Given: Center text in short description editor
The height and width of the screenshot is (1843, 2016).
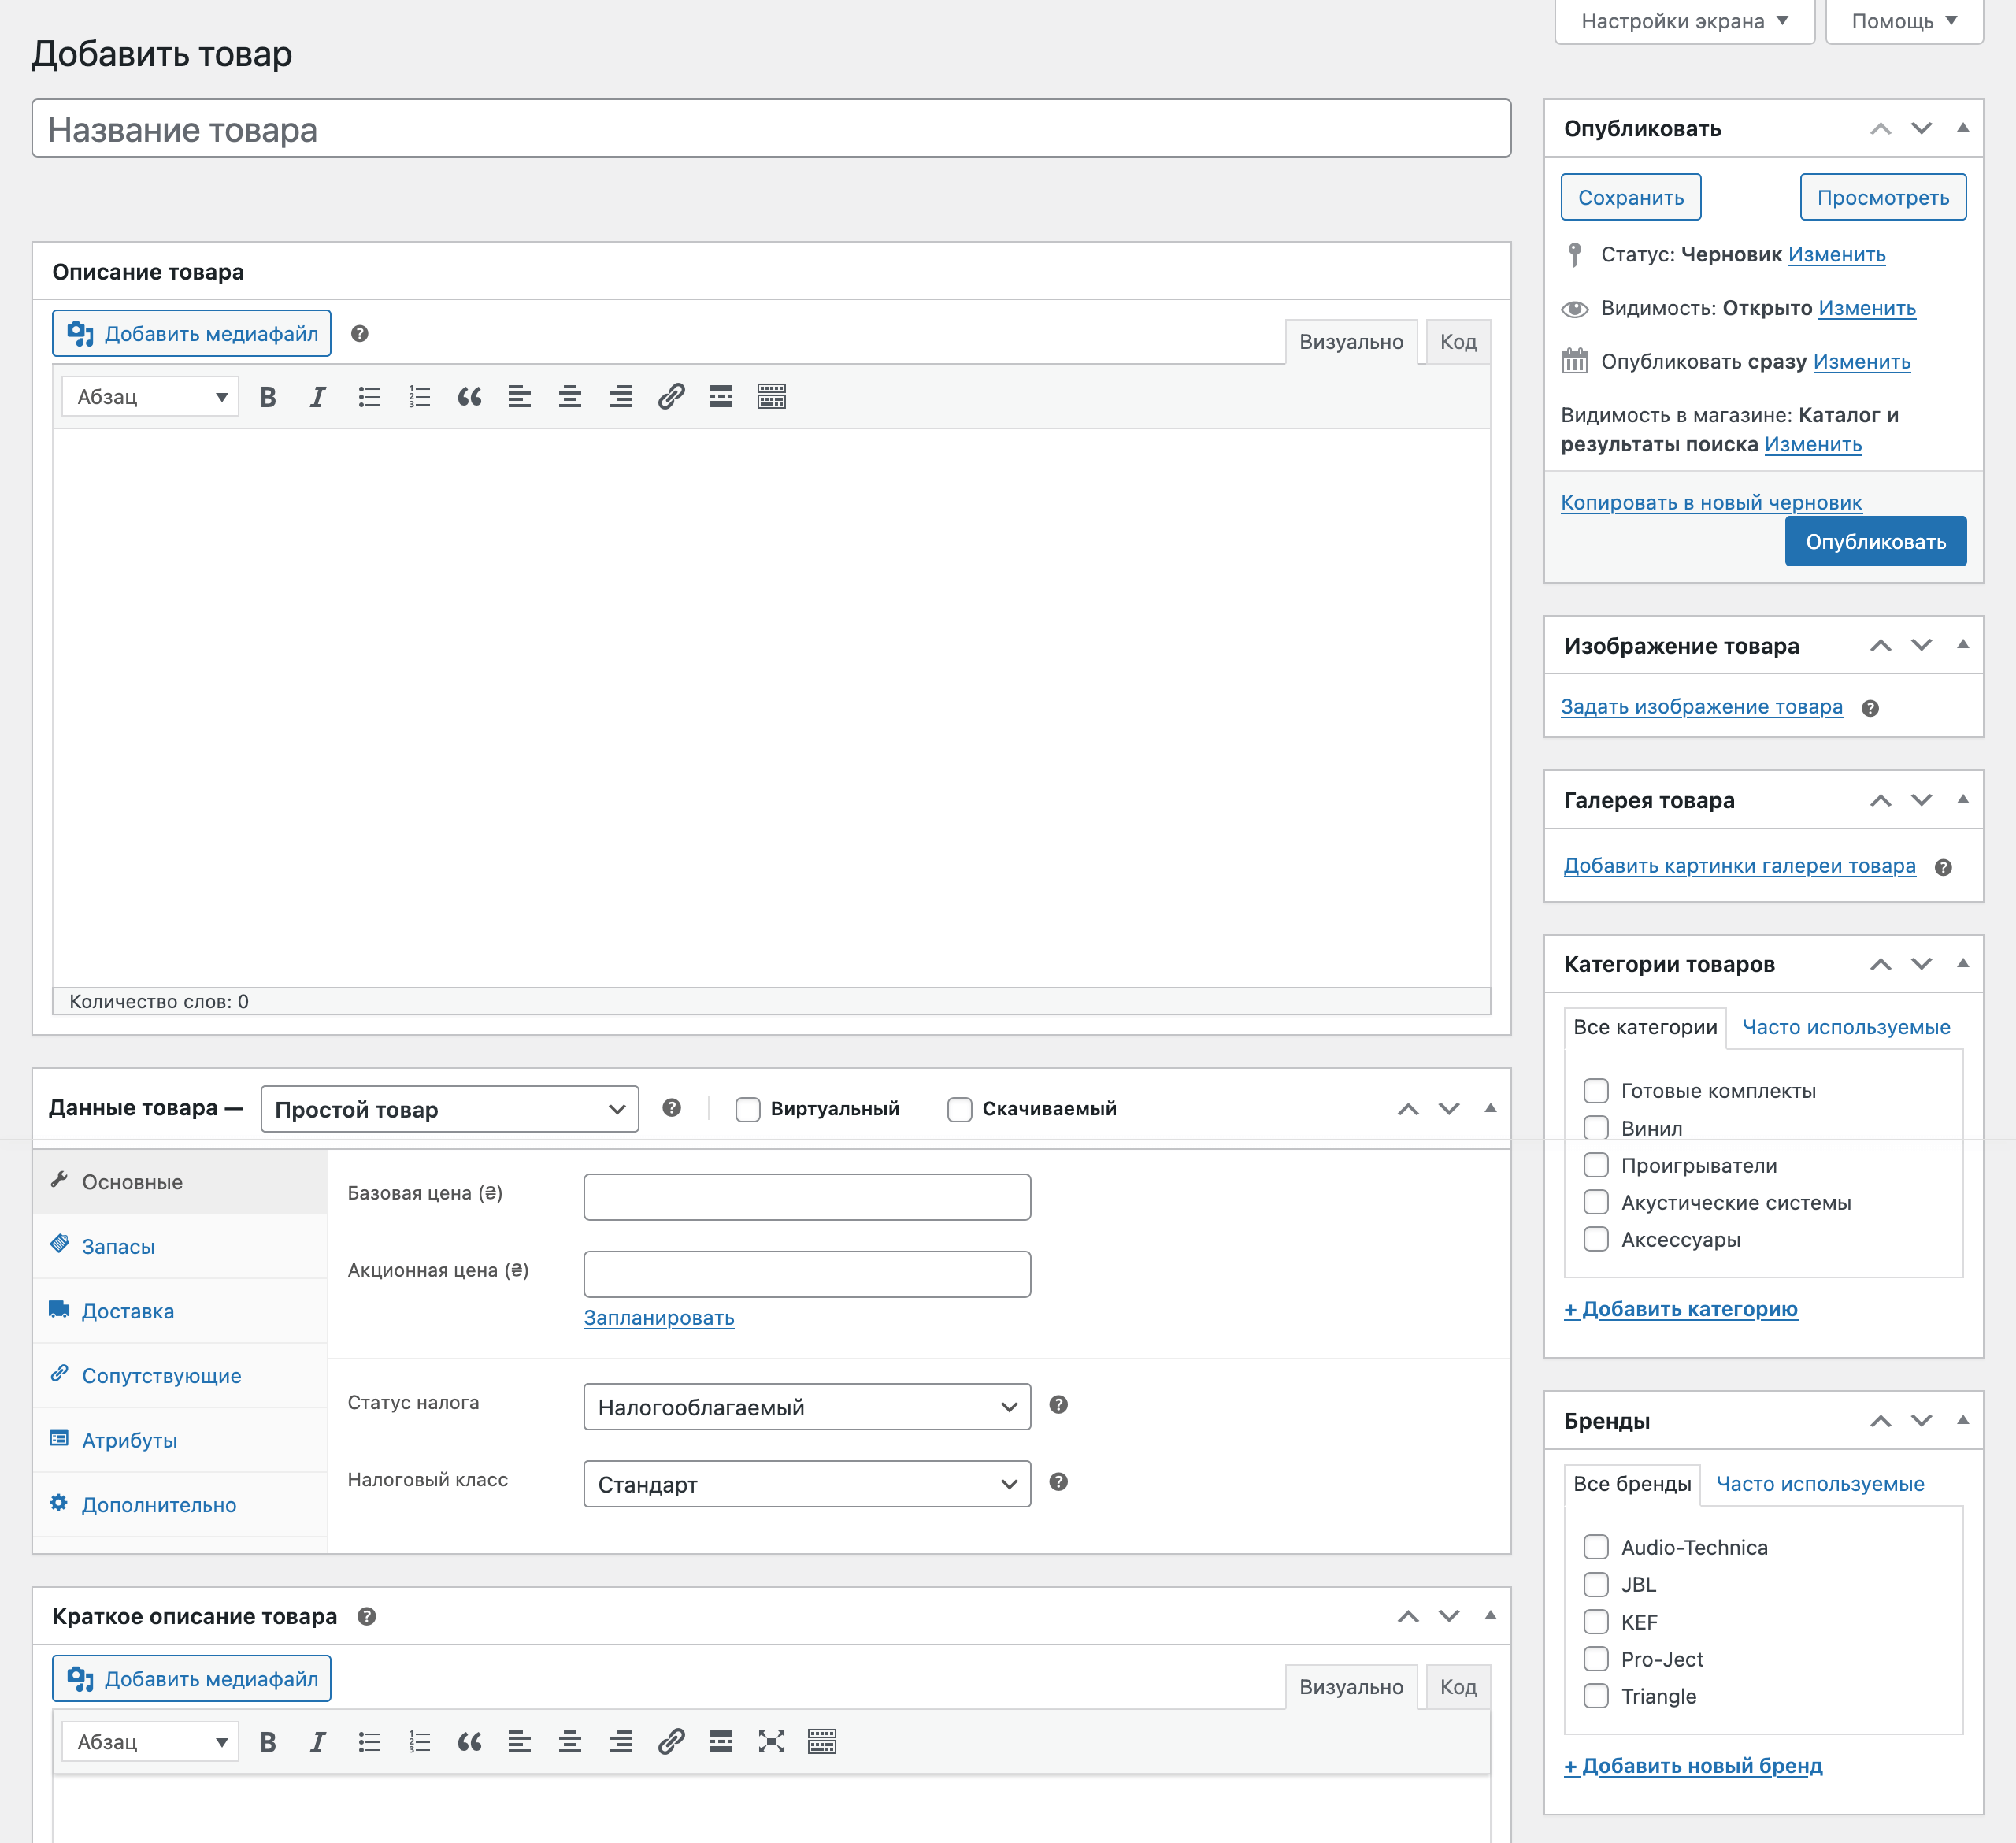Looking at the screenshot, I should click(570, 1742).
